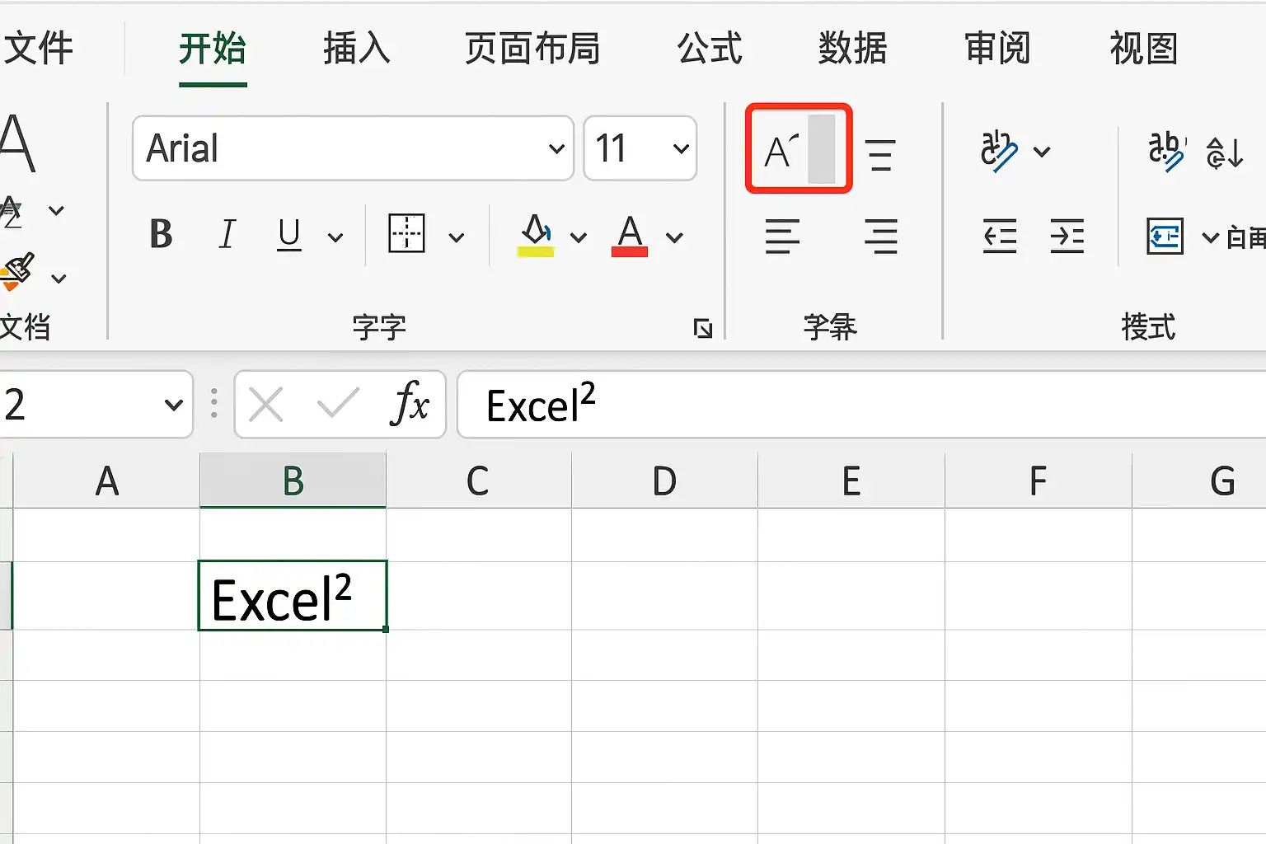
Task: Click the decrease indent icon
Action: (1000, 237)
